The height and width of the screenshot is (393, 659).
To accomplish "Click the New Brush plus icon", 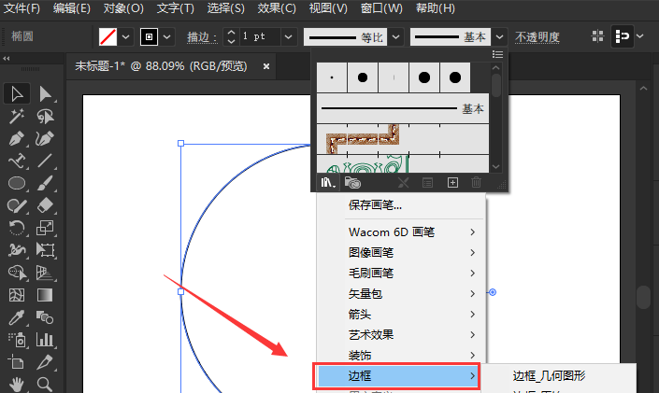I will (x=452, y=183).
